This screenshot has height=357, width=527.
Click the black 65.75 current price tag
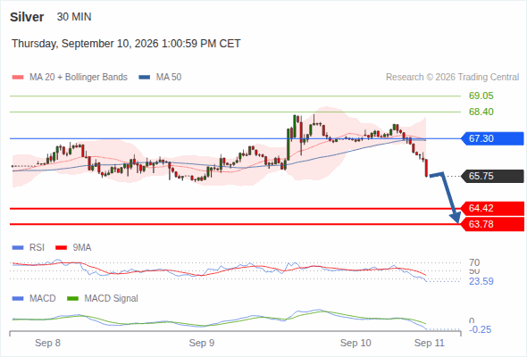pyautogui.click(x=492, y=176)
